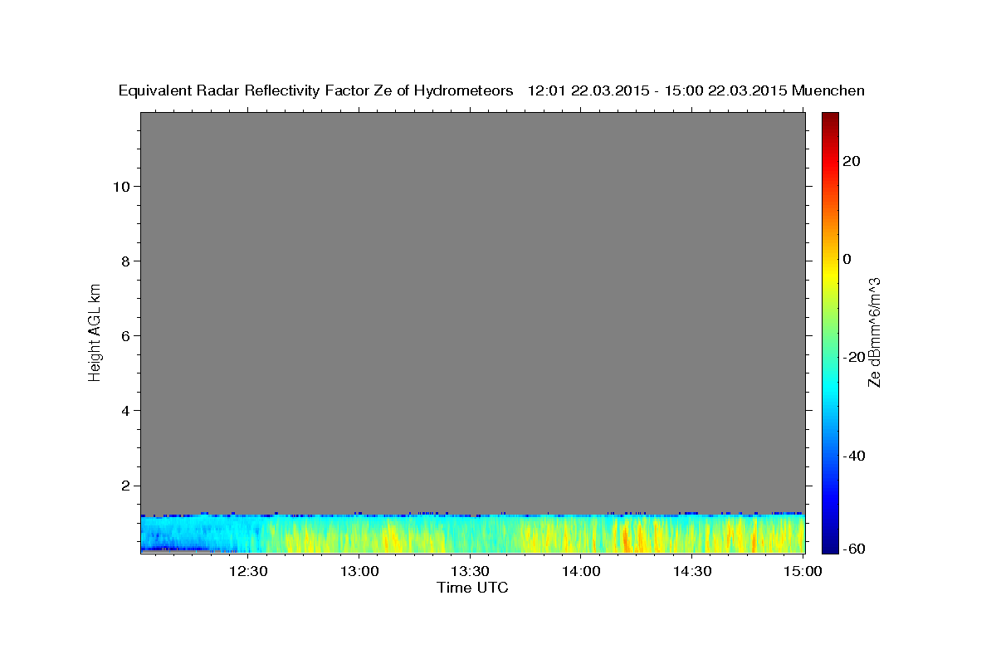Click the '14:30' time tick label
This screenshot has height=664, width=996.
692,571
